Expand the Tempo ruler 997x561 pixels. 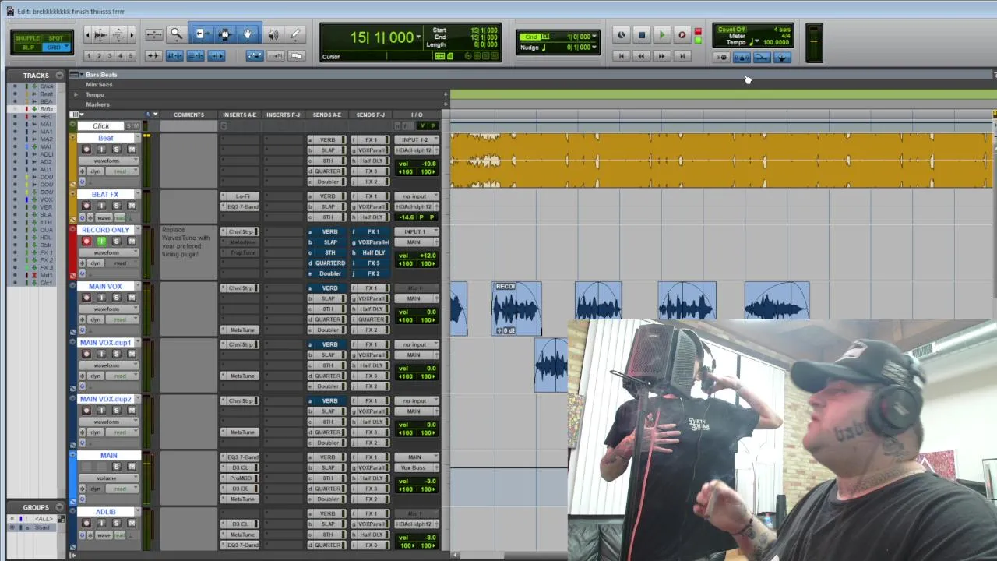76,94
